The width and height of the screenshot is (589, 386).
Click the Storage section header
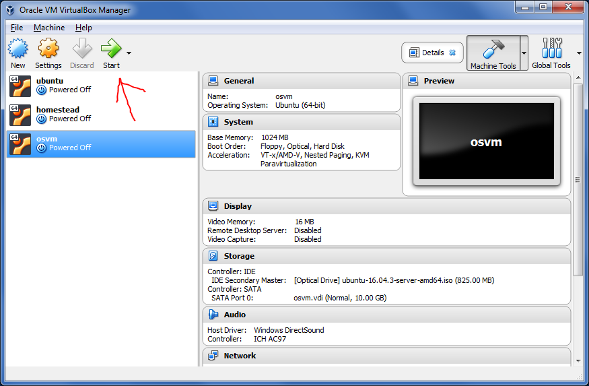[386, 256]
